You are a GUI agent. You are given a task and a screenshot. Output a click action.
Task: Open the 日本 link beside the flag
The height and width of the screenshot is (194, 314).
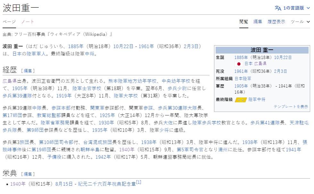[249, 64]
